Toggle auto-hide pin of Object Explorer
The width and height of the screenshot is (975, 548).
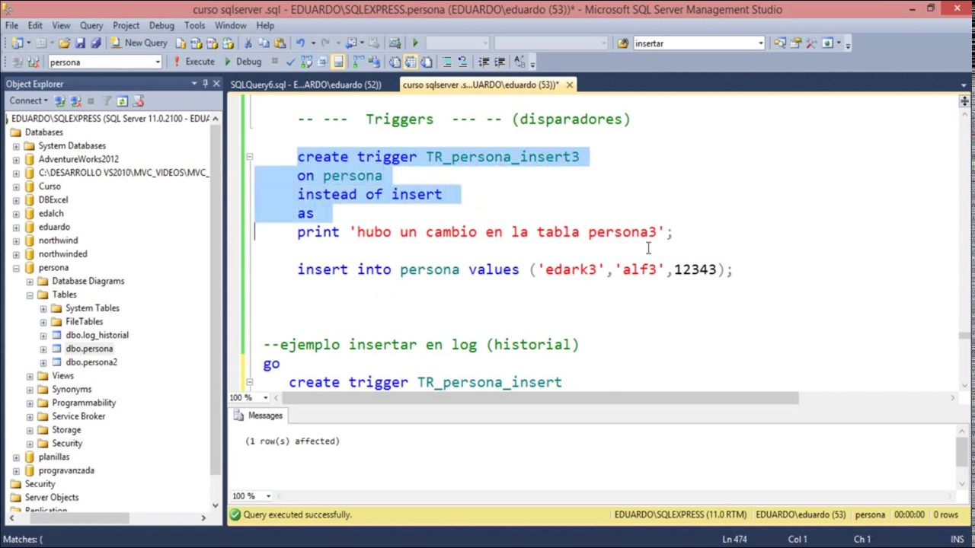(x=205, y=84)
